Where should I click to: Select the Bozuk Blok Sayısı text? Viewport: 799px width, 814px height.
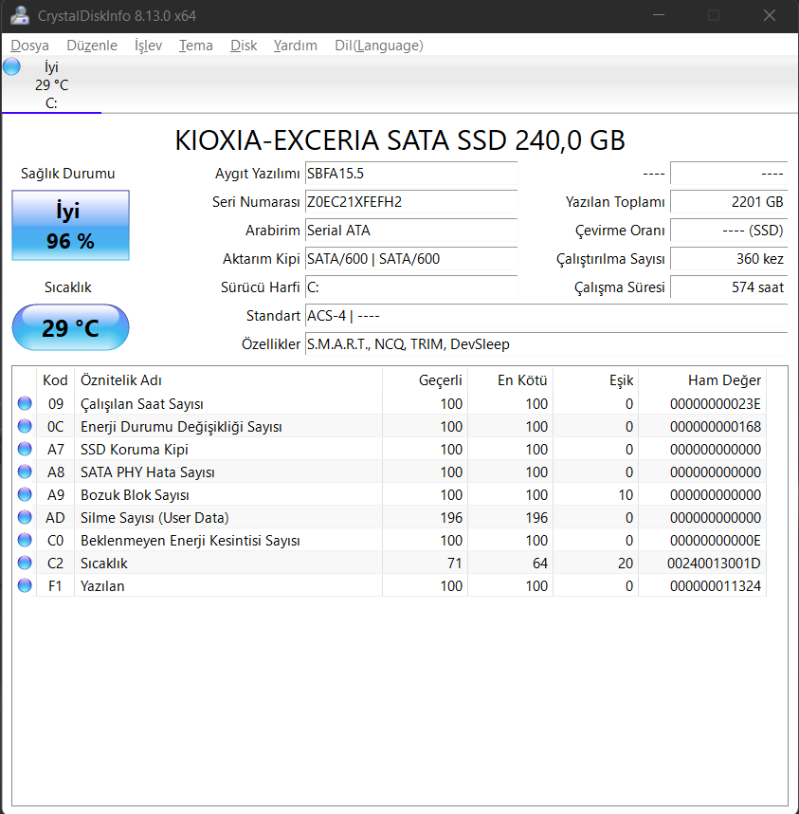click(x=135, y=495)
